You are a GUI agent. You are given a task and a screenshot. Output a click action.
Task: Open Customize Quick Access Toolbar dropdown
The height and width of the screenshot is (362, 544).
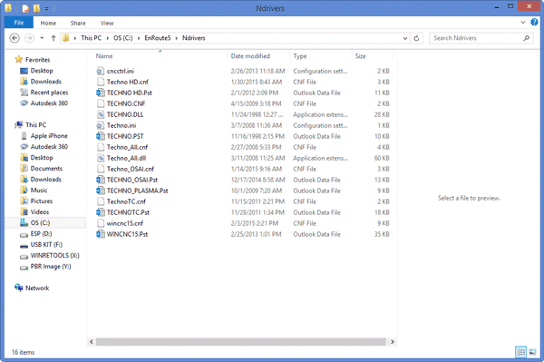pos(46,8)
